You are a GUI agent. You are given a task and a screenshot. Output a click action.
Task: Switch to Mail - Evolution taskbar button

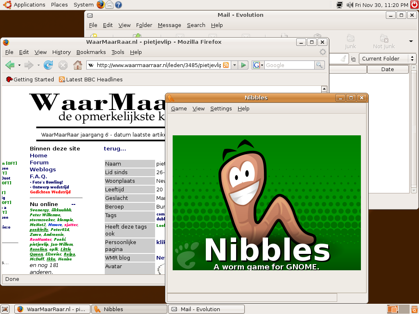click(206, 309)
